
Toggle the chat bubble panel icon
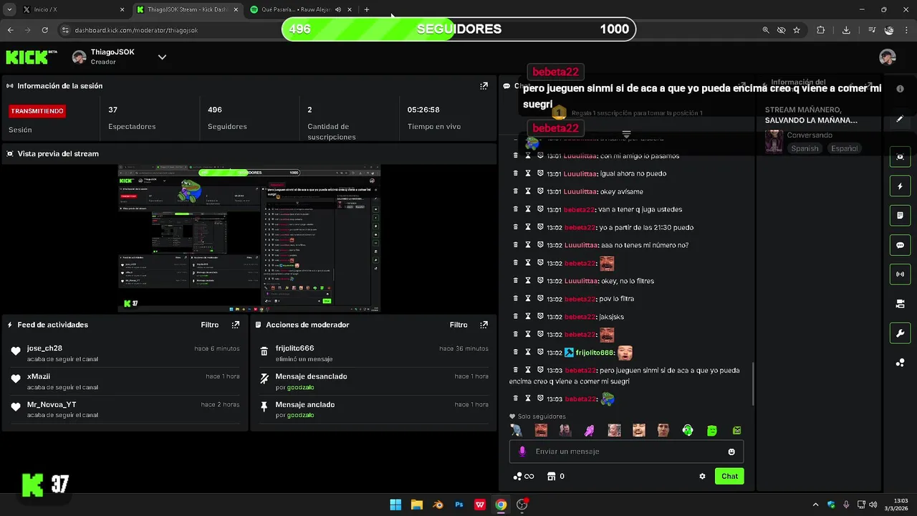[900, 245]
